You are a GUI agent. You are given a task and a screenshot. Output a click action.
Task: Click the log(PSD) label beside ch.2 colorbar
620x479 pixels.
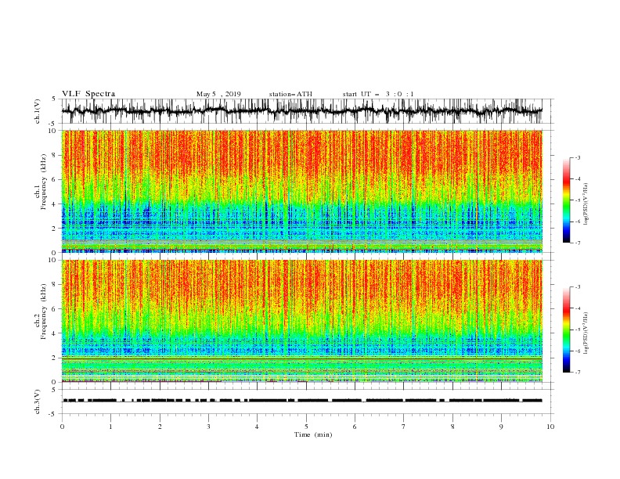pyautogui.click(x=586, y=333)
